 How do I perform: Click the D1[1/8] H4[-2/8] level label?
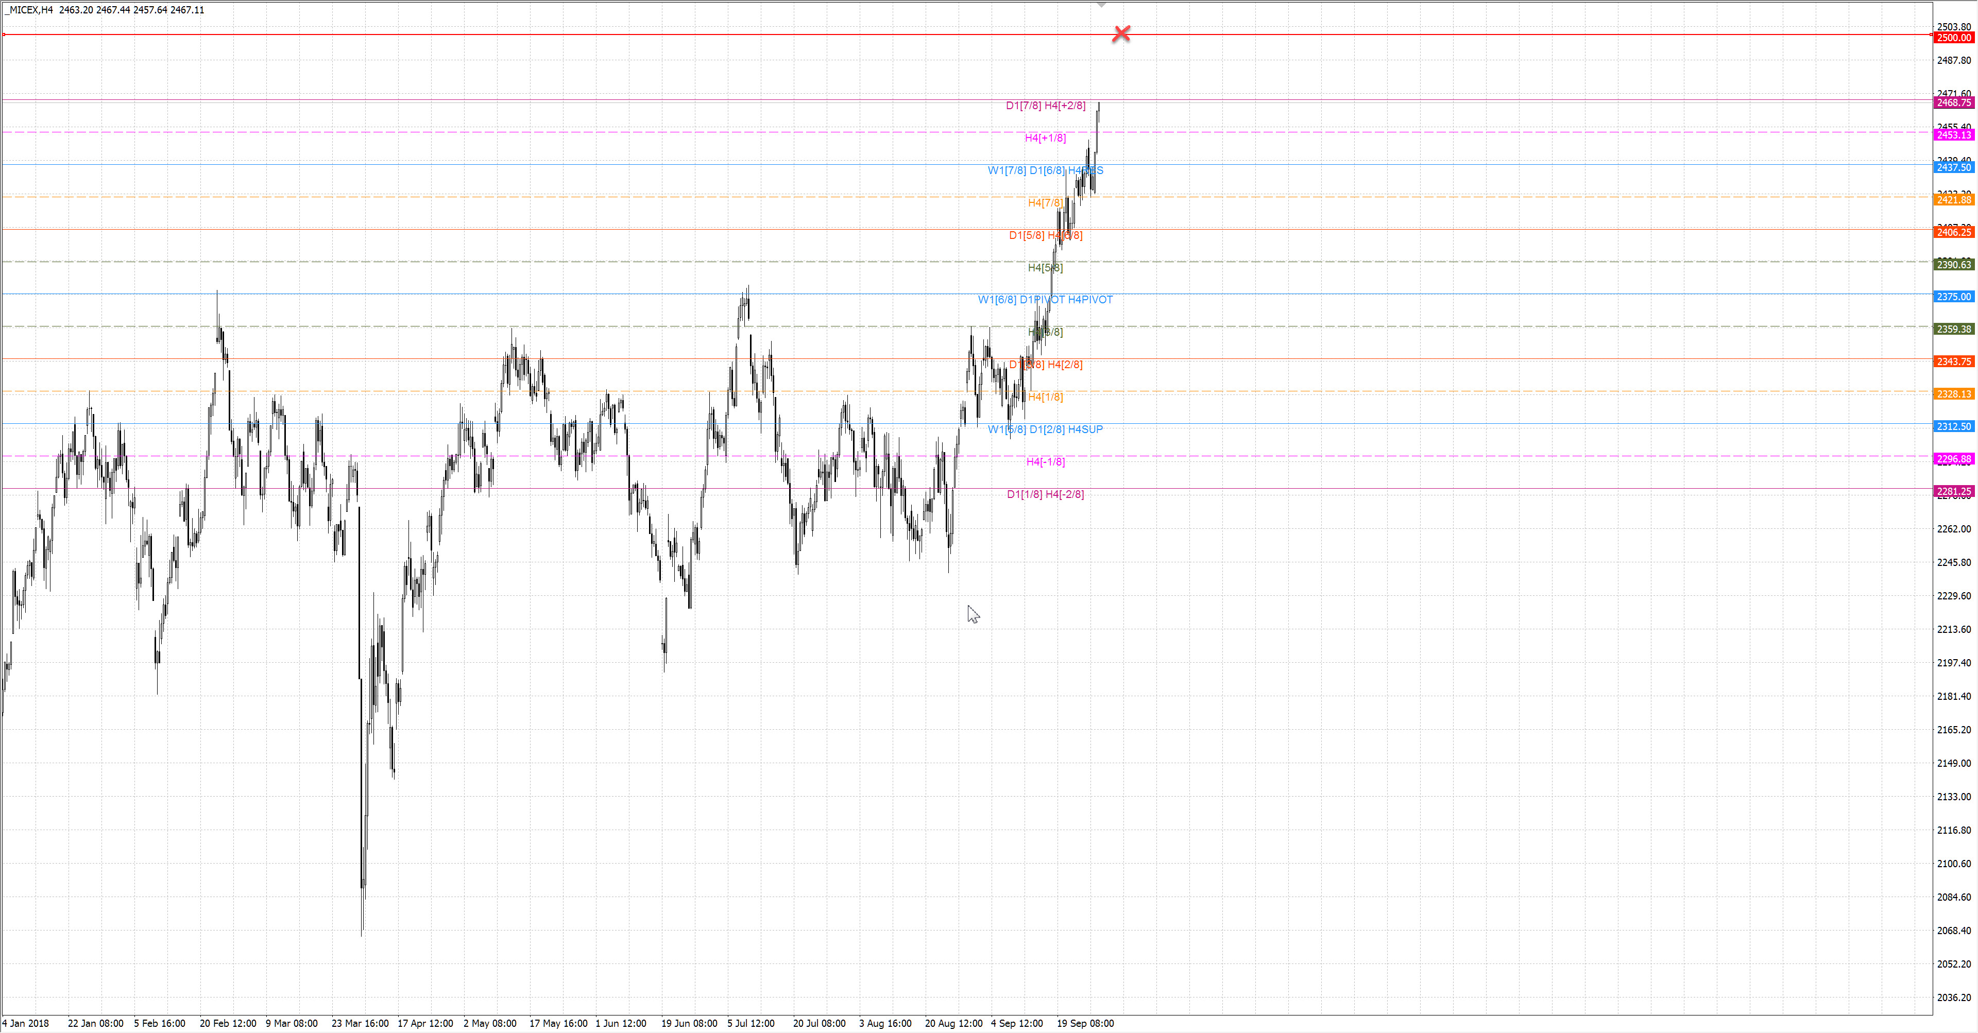pyautogui.click(x=1045, y=494)
